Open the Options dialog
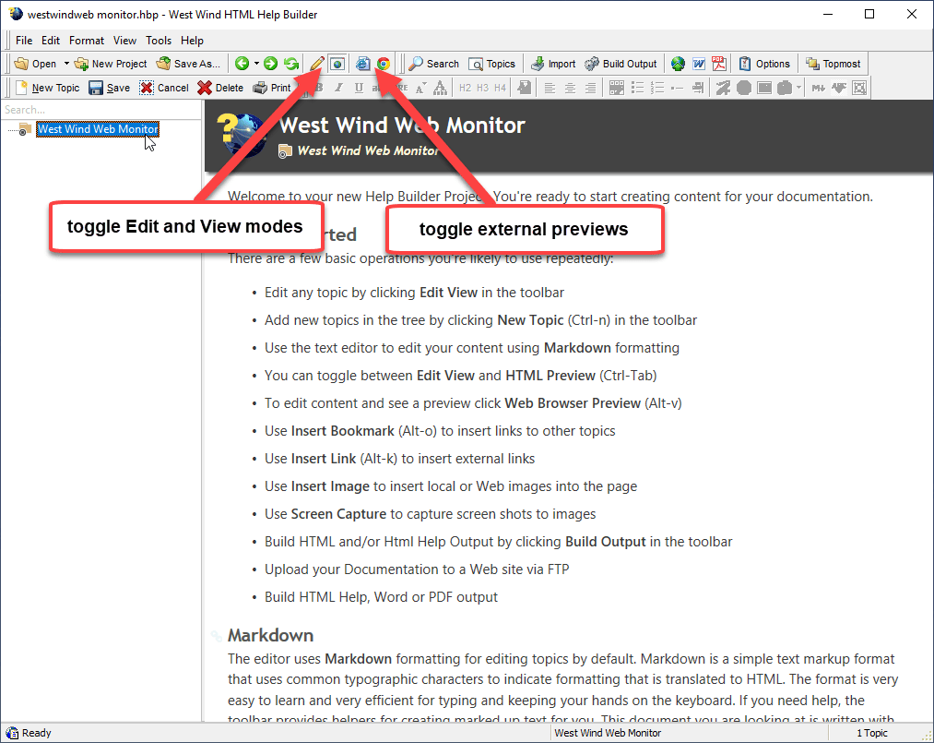The width and height of the screenshot is (934, 743). pos(764,64)
